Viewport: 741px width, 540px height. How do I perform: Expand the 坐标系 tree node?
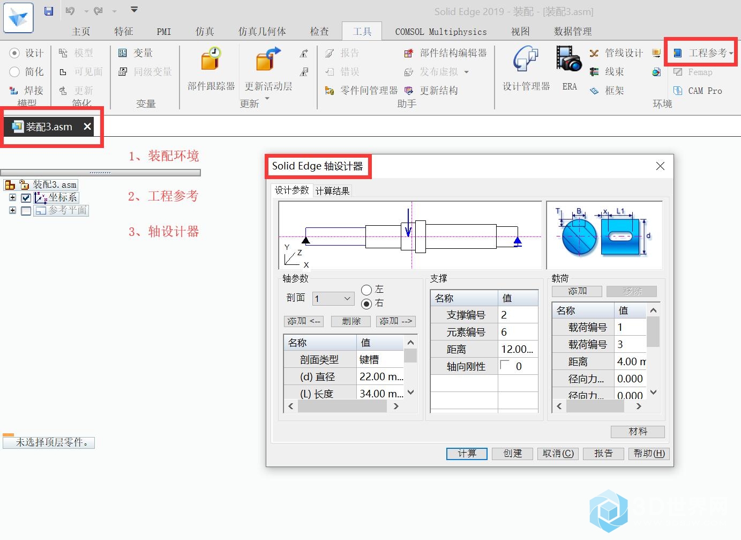[12, 197]
